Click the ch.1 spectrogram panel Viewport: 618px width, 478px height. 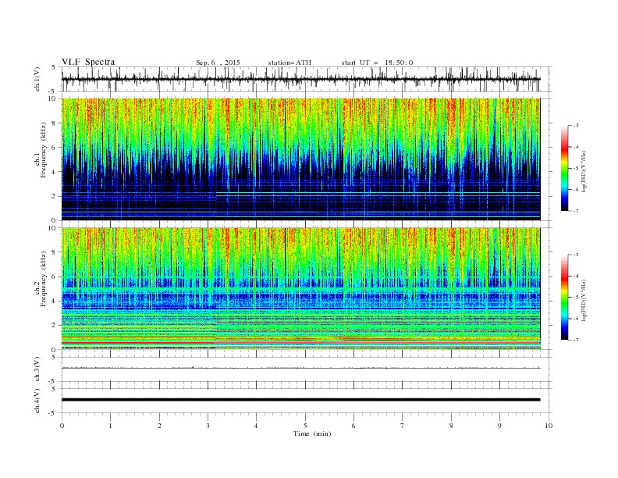coord(300,159)
